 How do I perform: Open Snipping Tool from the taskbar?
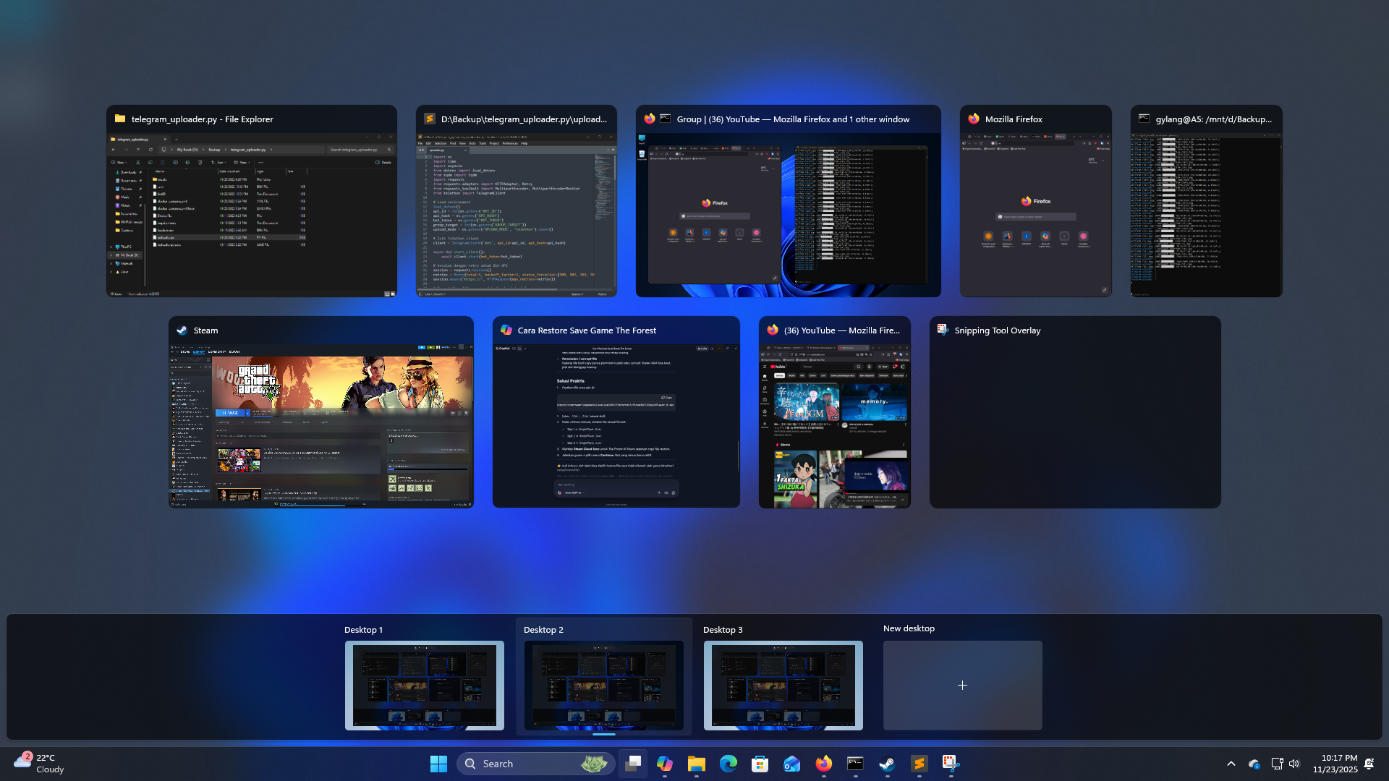tap(951, 764)
